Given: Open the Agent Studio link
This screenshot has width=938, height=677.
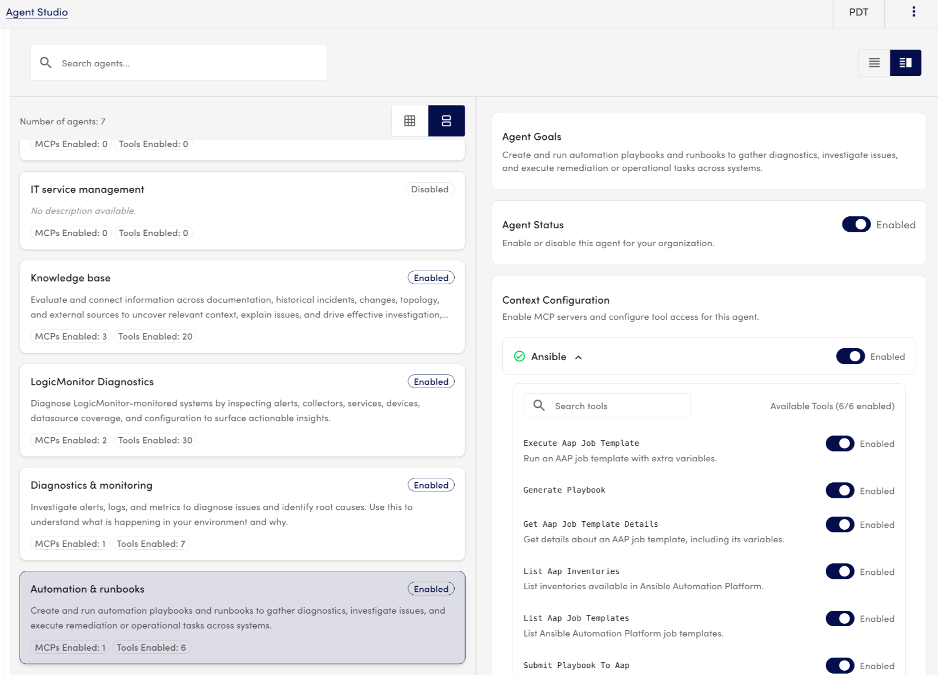Looking at the screenshot, I should (x=37, y=12).
